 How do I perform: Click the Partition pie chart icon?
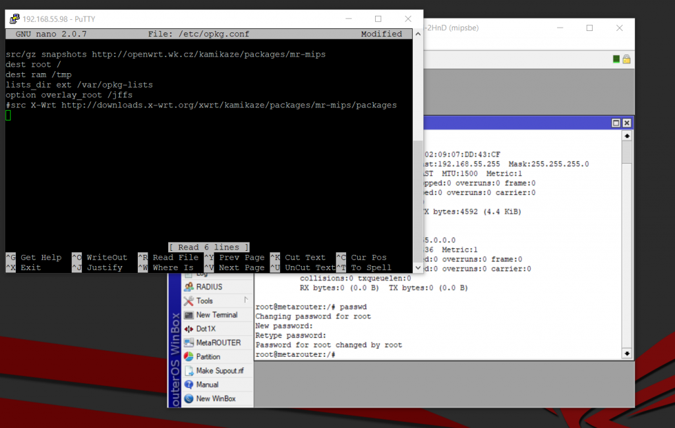(189, 357)
